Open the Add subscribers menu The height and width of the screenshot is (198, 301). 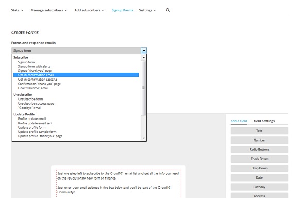[89, 10]
